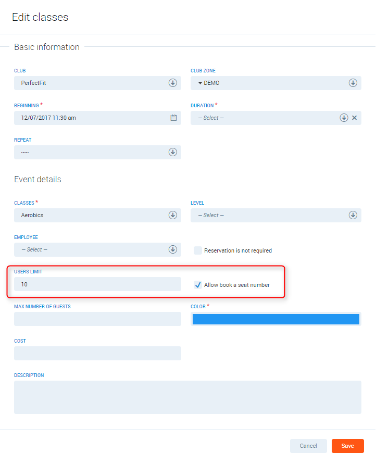Uncheck Allow book a seat number

point(198,285)
